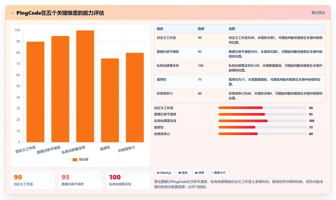Screen dimensions: 336x200
Task: Click the value 100 in the table
Action: [x=201, y=66]
